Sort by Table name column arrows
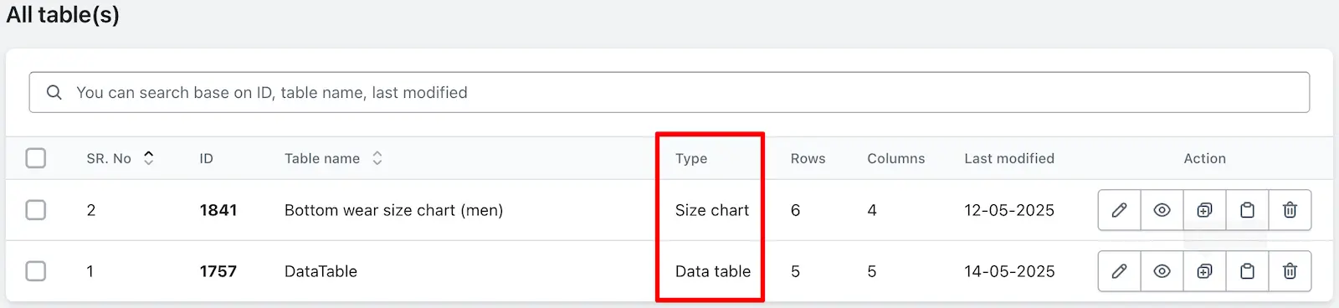 pos(377,158)
